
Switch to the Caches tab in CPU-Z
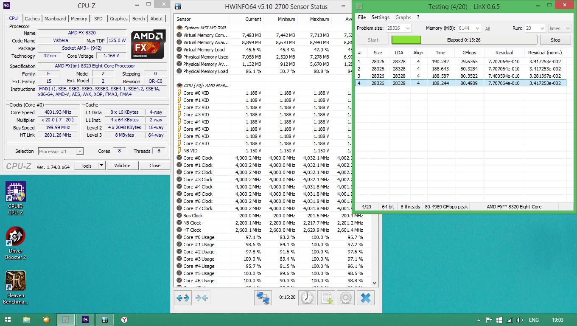click(32, 19)
